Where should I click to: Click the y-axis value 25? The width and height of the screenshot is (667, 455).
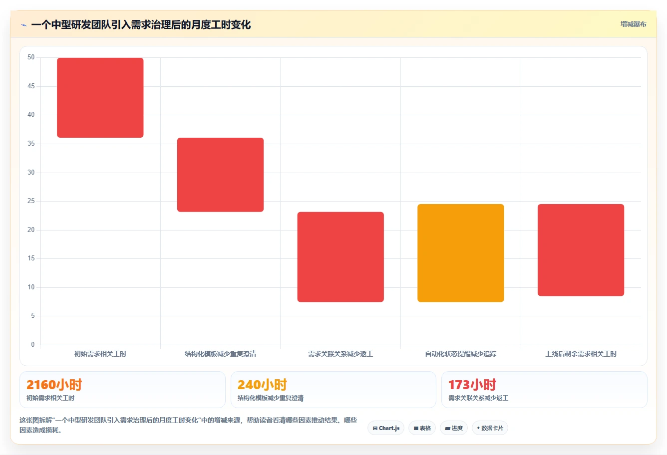(x=31, y=201)
